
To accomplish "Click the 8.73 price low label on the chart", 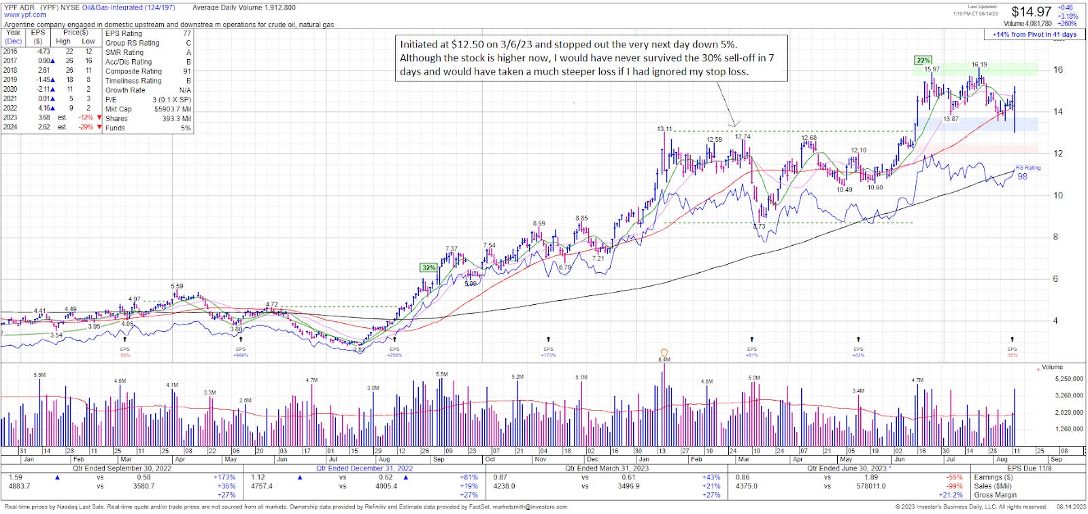I will (x=760, y=227).
